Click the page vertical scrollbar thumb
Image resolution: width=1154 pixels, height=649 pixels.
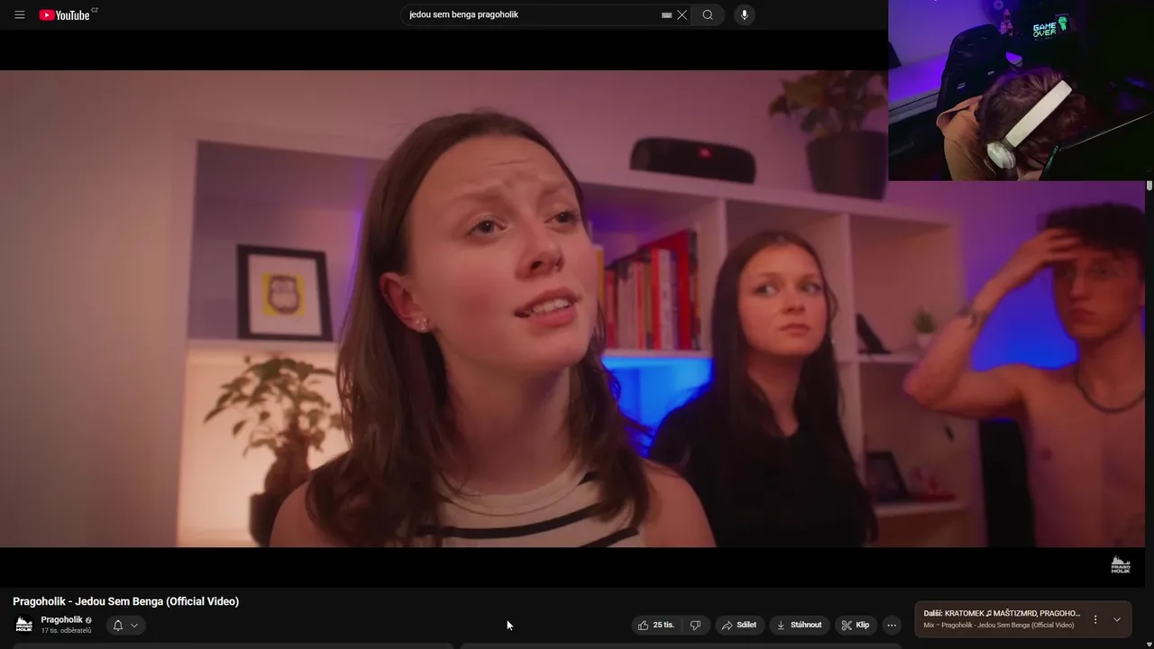[x=1149, y=186]
